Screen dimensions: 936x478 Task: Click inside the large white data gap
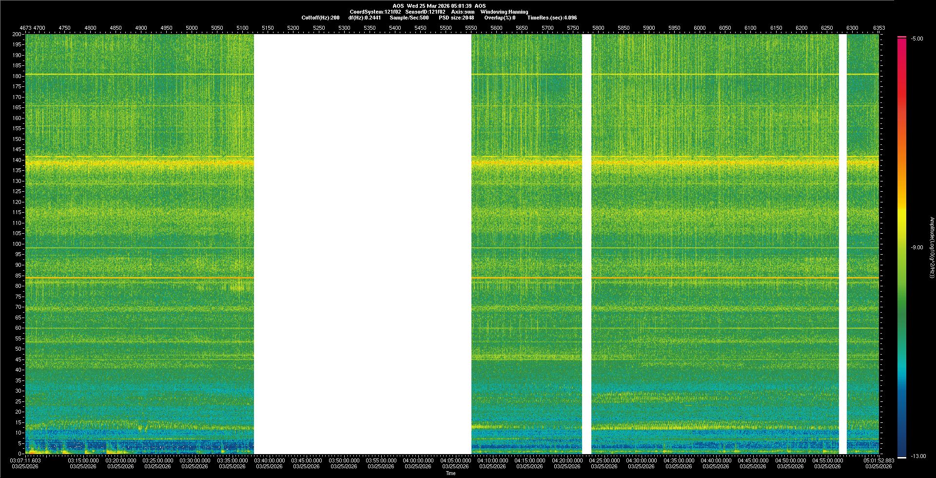click(362, 244)
